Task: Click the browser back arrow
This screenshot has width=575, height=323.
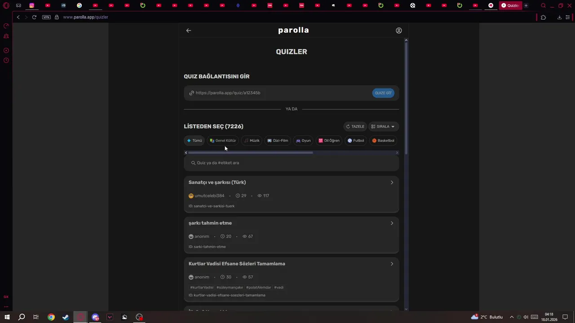Action: tap(18, 17)
